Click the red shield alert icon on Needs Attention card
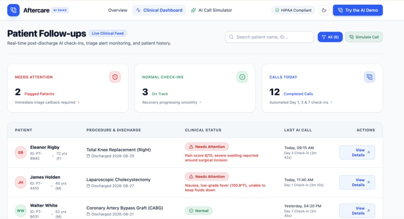The height and width of the screenshot is (219, 404). click(x=115, y=77)
